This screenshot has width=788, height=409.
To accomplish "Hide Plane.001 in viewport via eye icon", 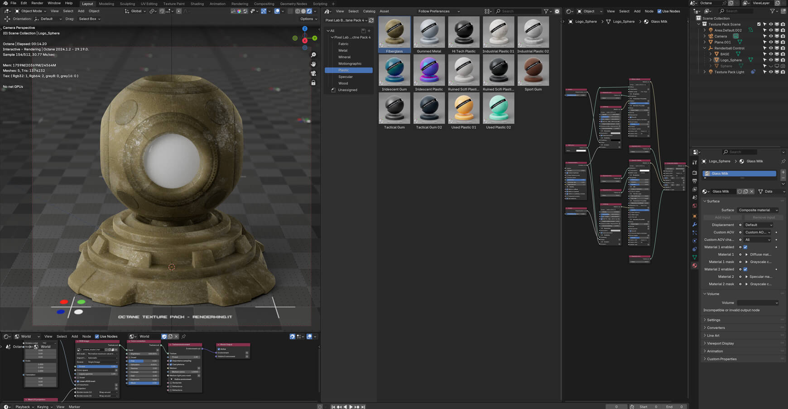I will point(771,42).
